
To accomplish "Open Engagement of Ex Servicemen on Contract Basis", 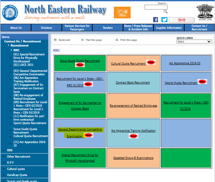I will (x=80, y=106).
